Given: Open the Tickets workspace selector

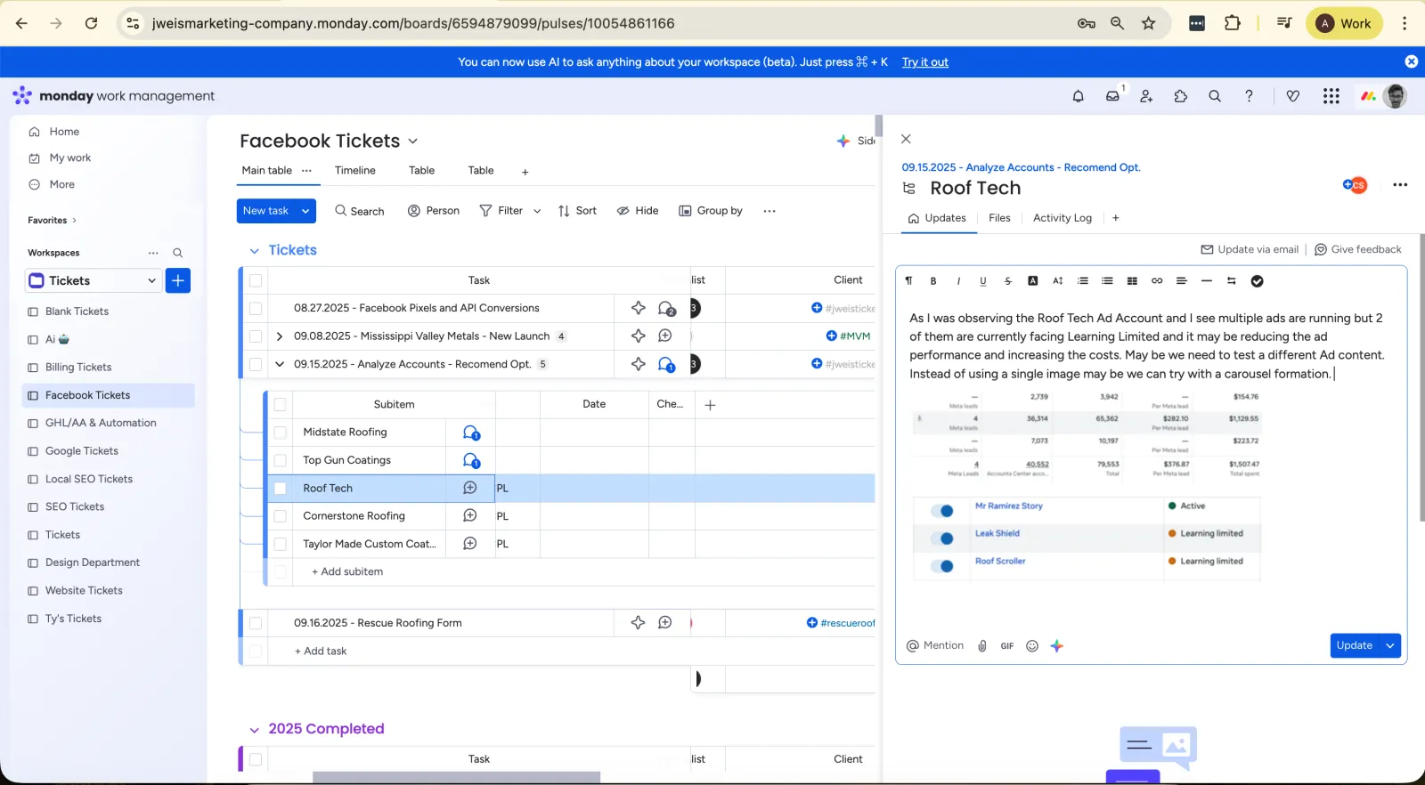Looking at the screenshot, I should click(94, 281).
